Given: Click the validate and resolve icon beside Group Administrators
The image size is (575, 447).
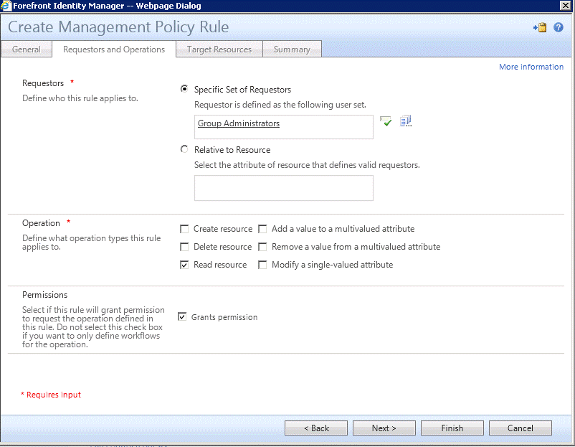Looking at the screenshot, I should [386, 121].
